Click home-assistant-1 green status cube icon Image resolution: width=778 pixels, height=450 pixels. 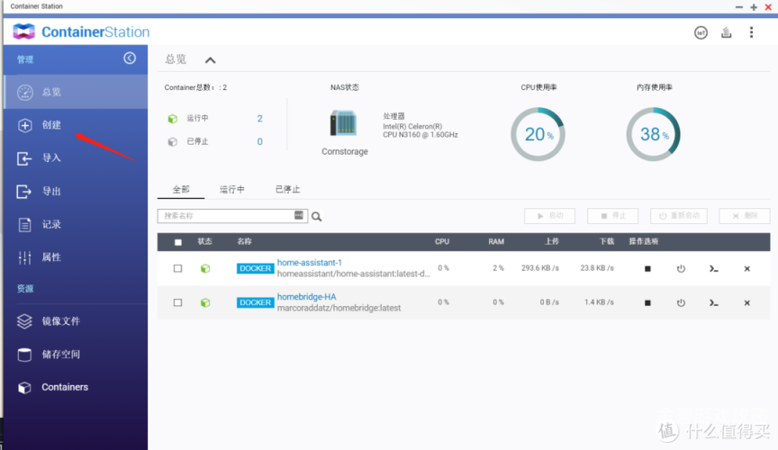[x=205, y=268]
